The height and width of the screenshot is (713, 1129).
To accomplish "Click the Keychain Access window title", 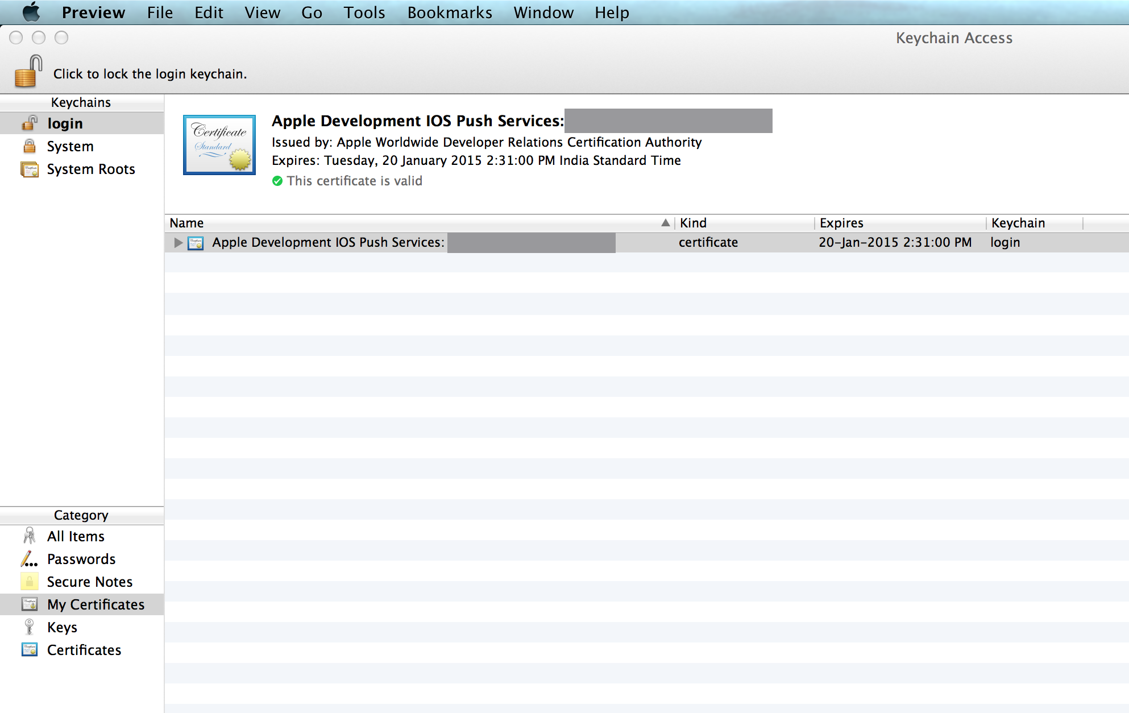I will point(954,38).
